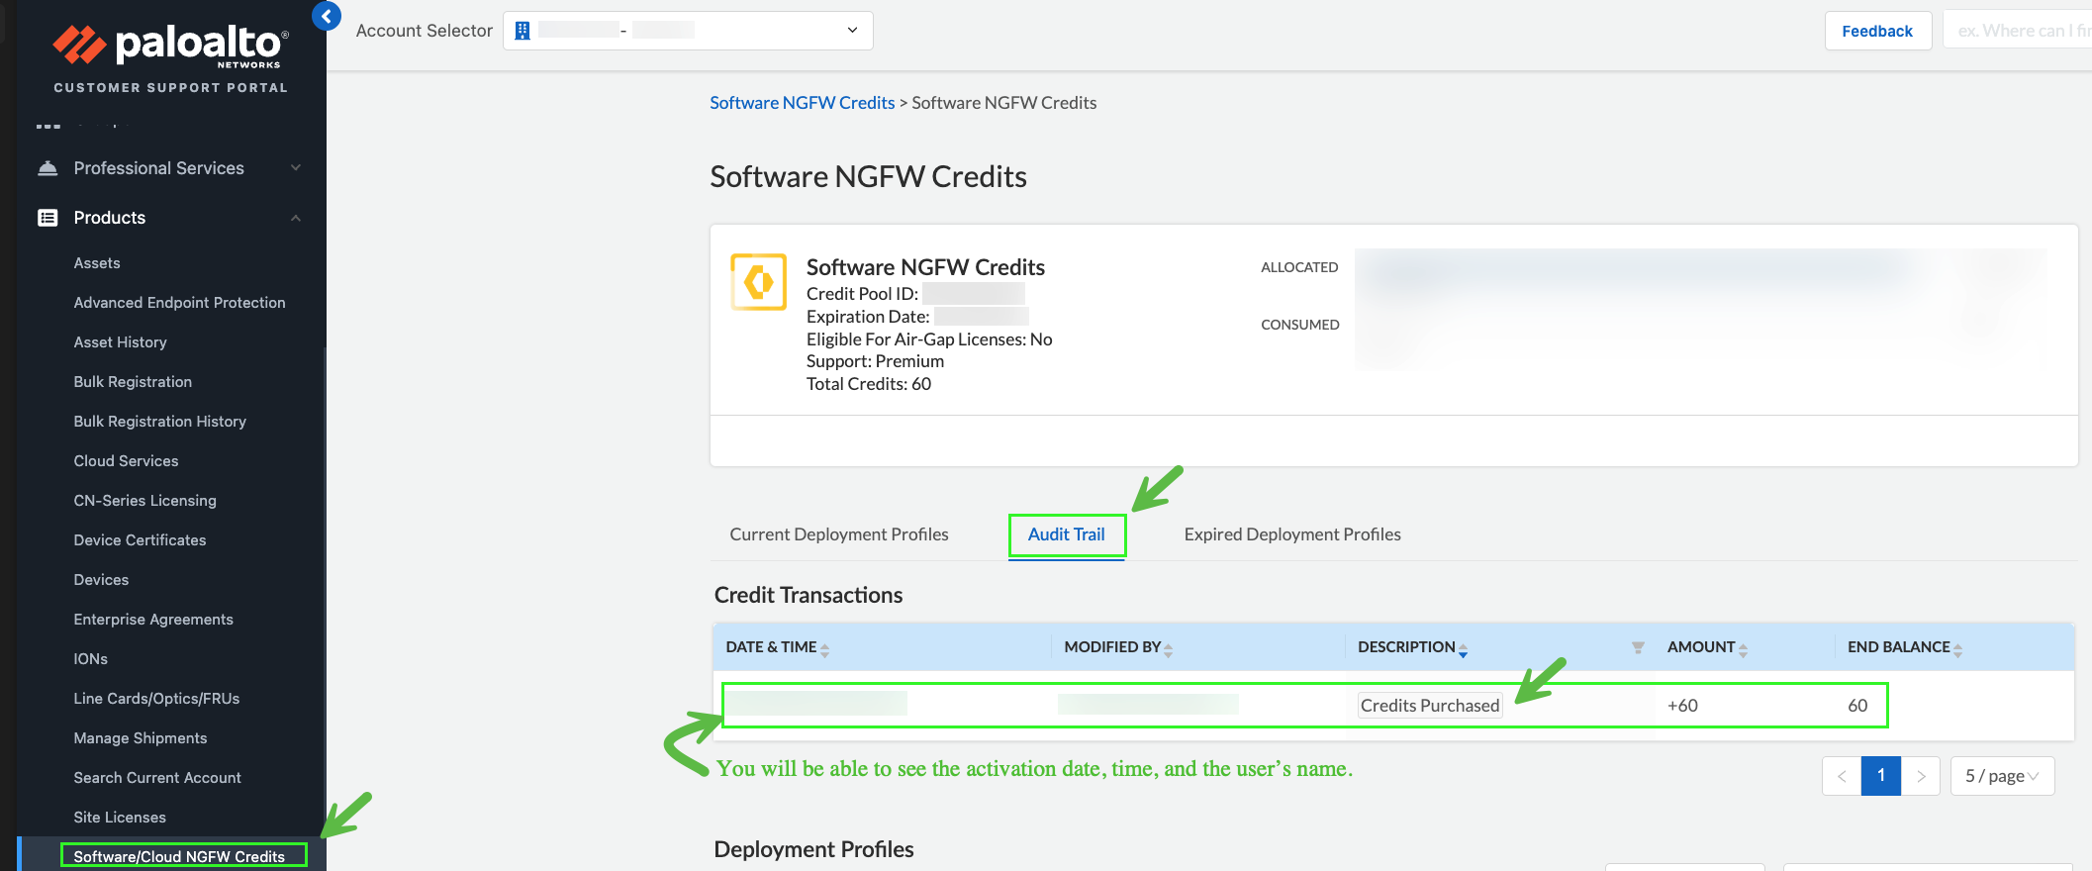Viewport: 2092px width, 871px height.
Task: Click the Feedback button
Action: click(x=1876, y=31)
